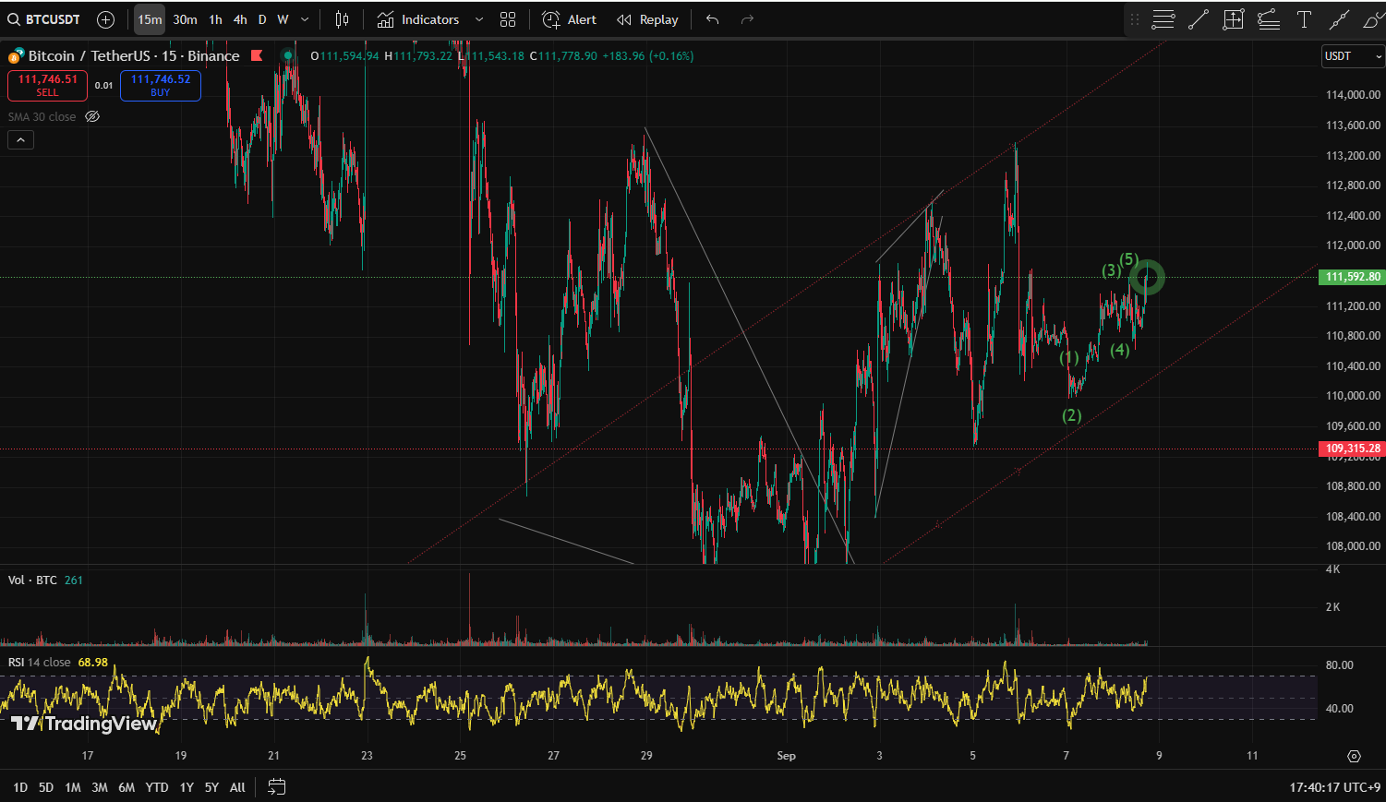
Task: Select the 3M date range
Action: click(100, 787)
